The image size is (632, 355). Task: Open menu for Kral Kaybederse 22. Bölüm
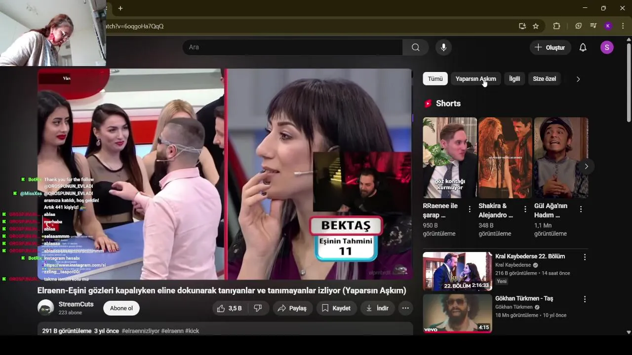585,257
